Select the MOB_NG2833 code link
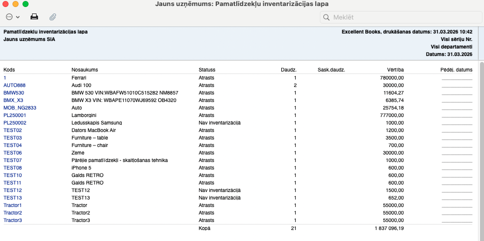The width and height of the screenshot is (484, 241). tap(20, 108)
